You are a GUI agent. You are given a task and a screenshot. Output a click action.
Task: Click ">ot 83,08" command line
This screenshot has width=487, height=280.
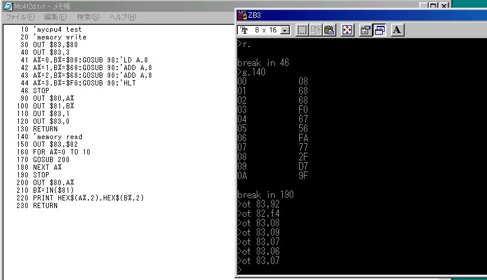coord(259,223)
